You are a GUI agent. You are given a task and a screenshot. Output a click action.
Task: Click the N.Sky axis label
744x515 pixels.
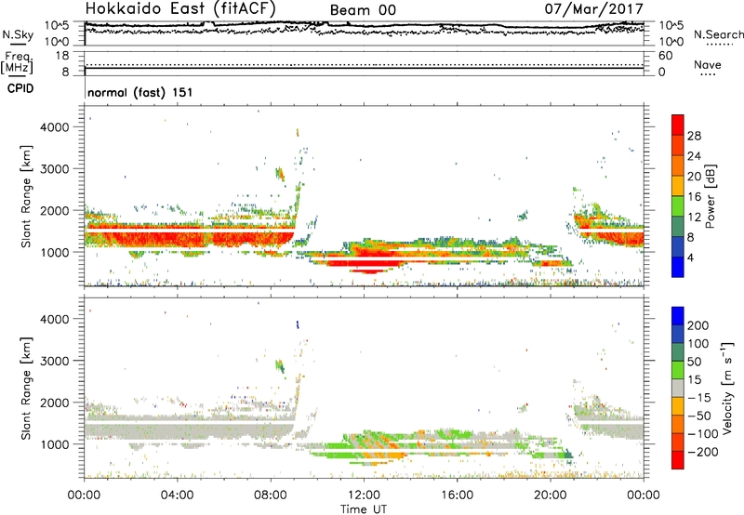tap(18, 34)
